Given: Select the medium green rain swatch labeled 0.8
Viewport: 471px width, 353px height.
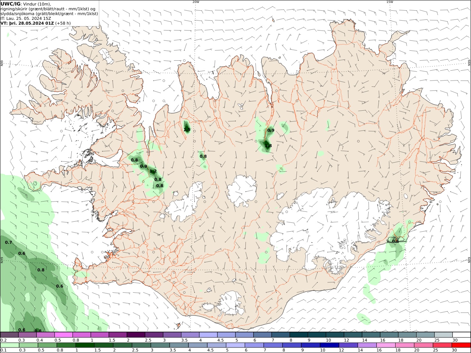Looking at the screenshot, I should 66,345.
